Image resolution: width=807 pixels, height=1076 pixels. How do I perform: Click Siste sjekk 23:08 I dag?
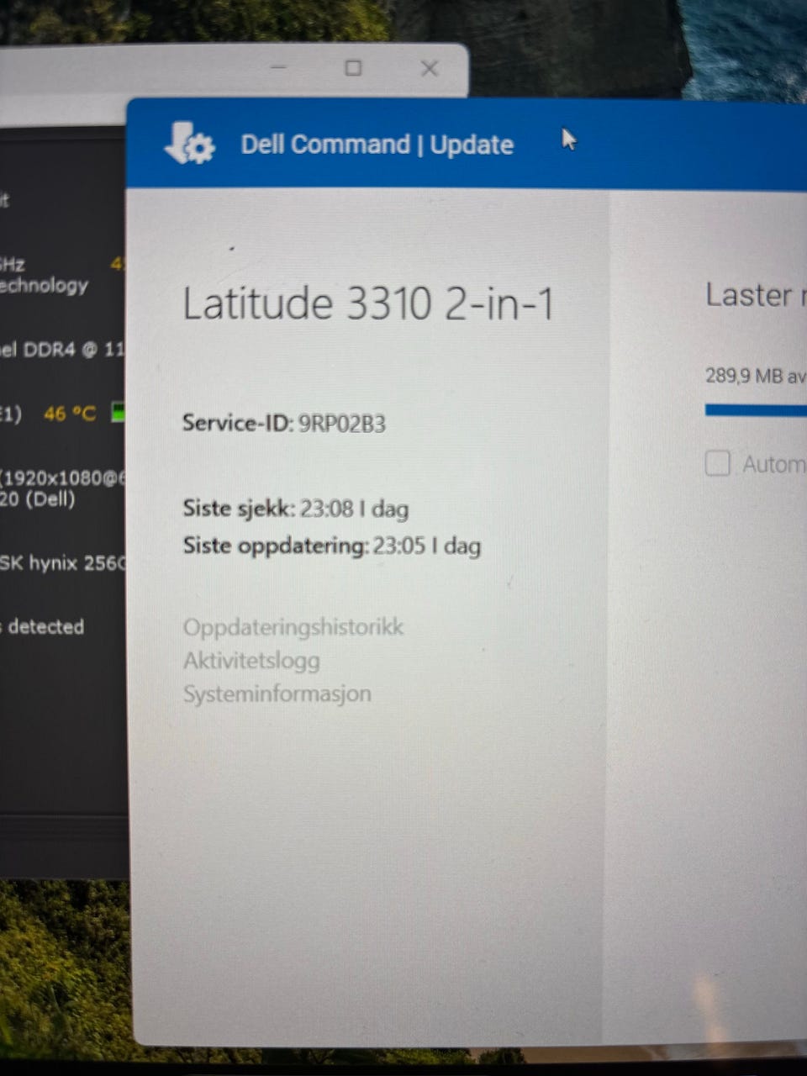[x=296, y=509]
